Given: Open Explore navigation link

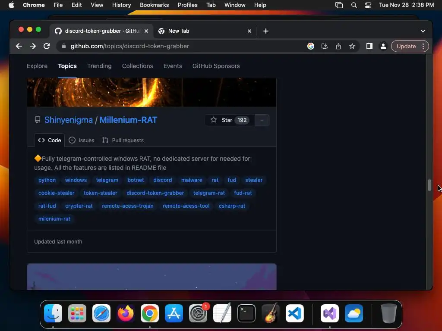Looking at the screenshot, I should (37, 66).
